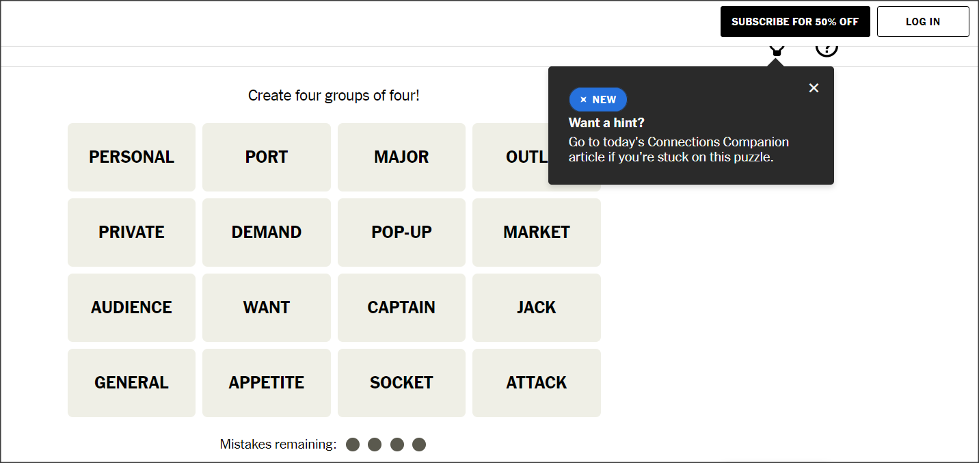
Task: Select the MAJOR word tile
Action: [401, 157]
